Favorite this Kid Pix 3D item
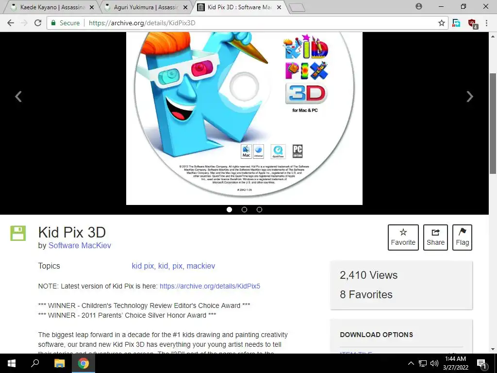497x373 pixels. (x=403, y=237)
